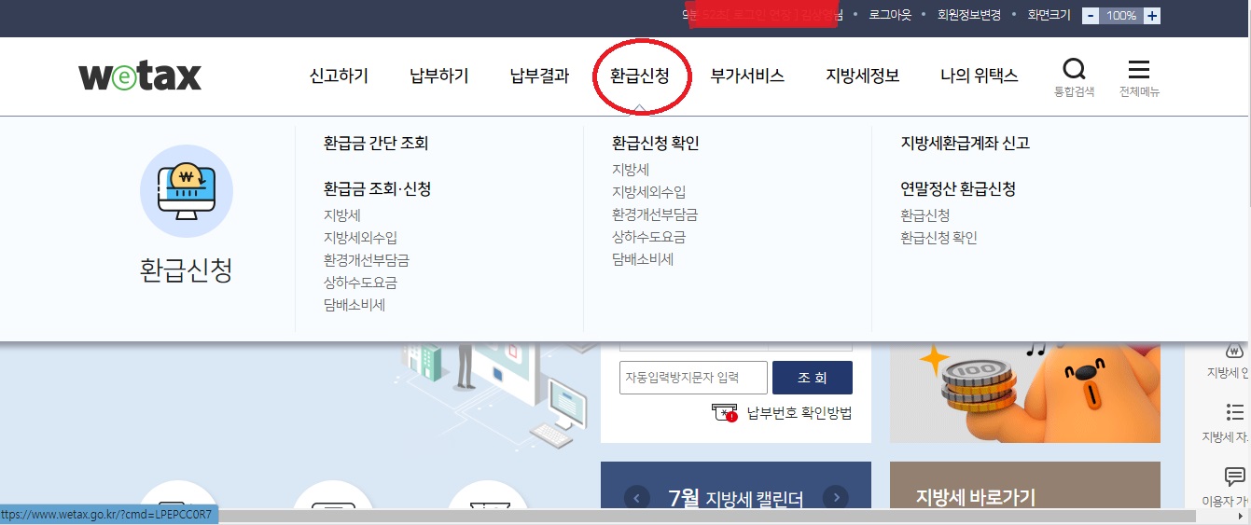Open the 신고하기 menu
This screenshot has height=525, width=1251.
pos(339,76)
